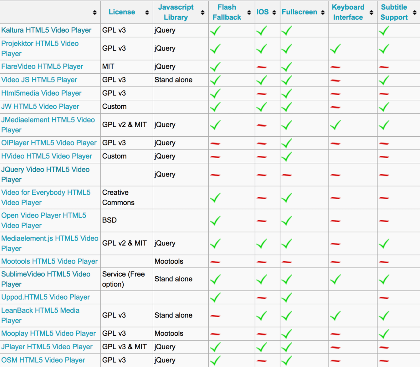Click Kaltura row Flash Fallback checkmark
Image resolution: width=420 pixels, height=367 pixels.
[215, 31]
